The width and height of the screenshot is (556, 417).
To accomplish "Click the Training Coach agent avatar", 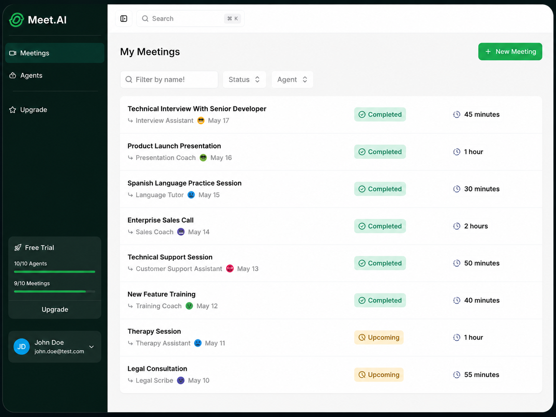I will click(189, 306).
